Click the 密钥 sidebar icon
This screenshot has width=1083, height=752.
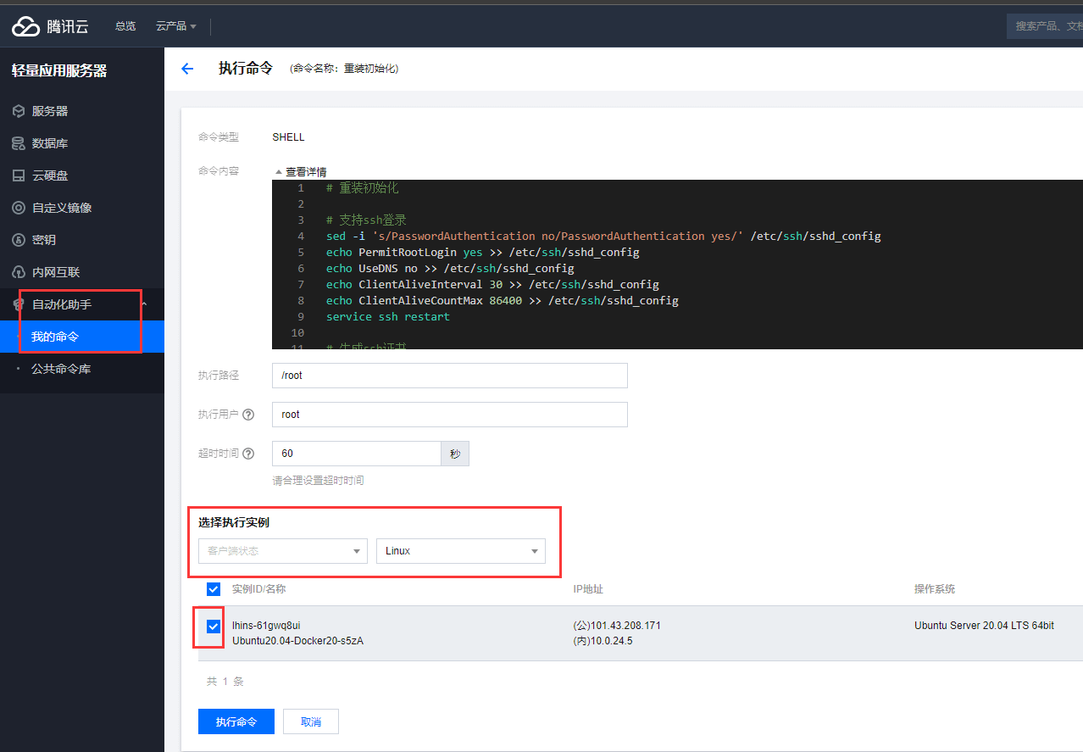[18, 240]
